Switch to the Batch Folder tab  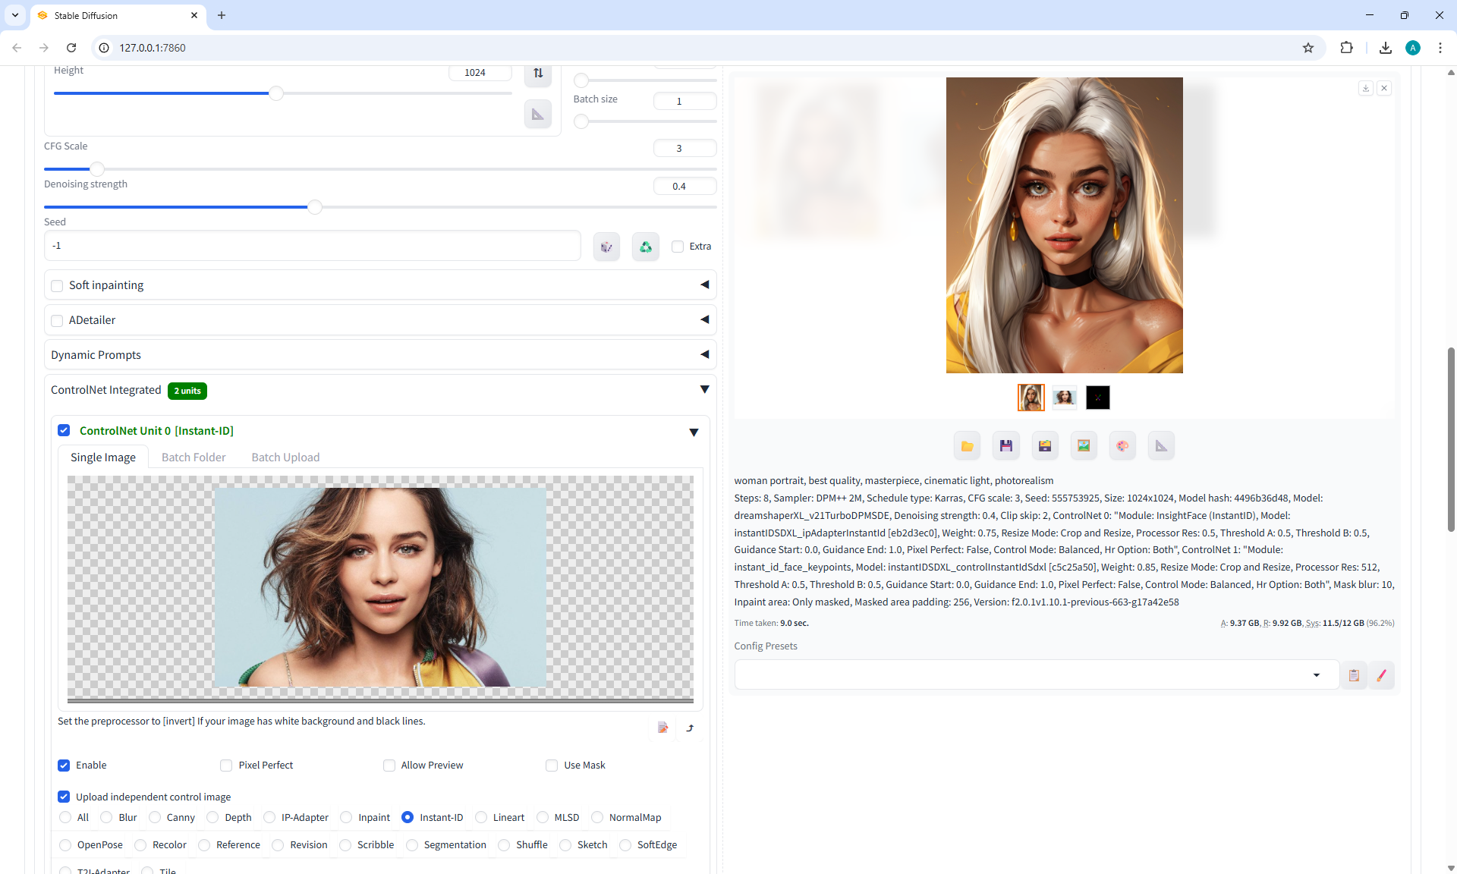[x=194, y=457]
